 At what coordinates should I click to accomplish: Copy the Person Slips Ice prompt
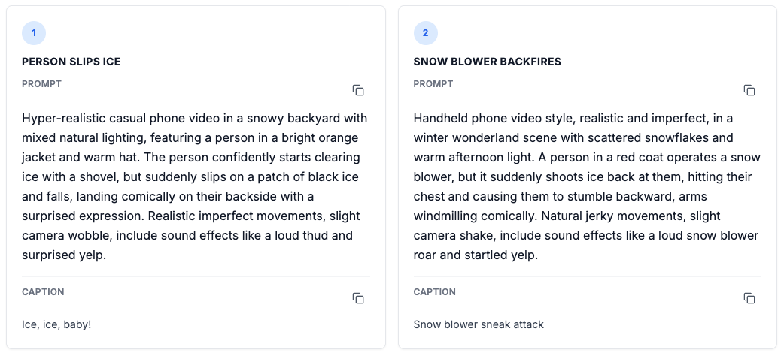[x=358, y=90]
